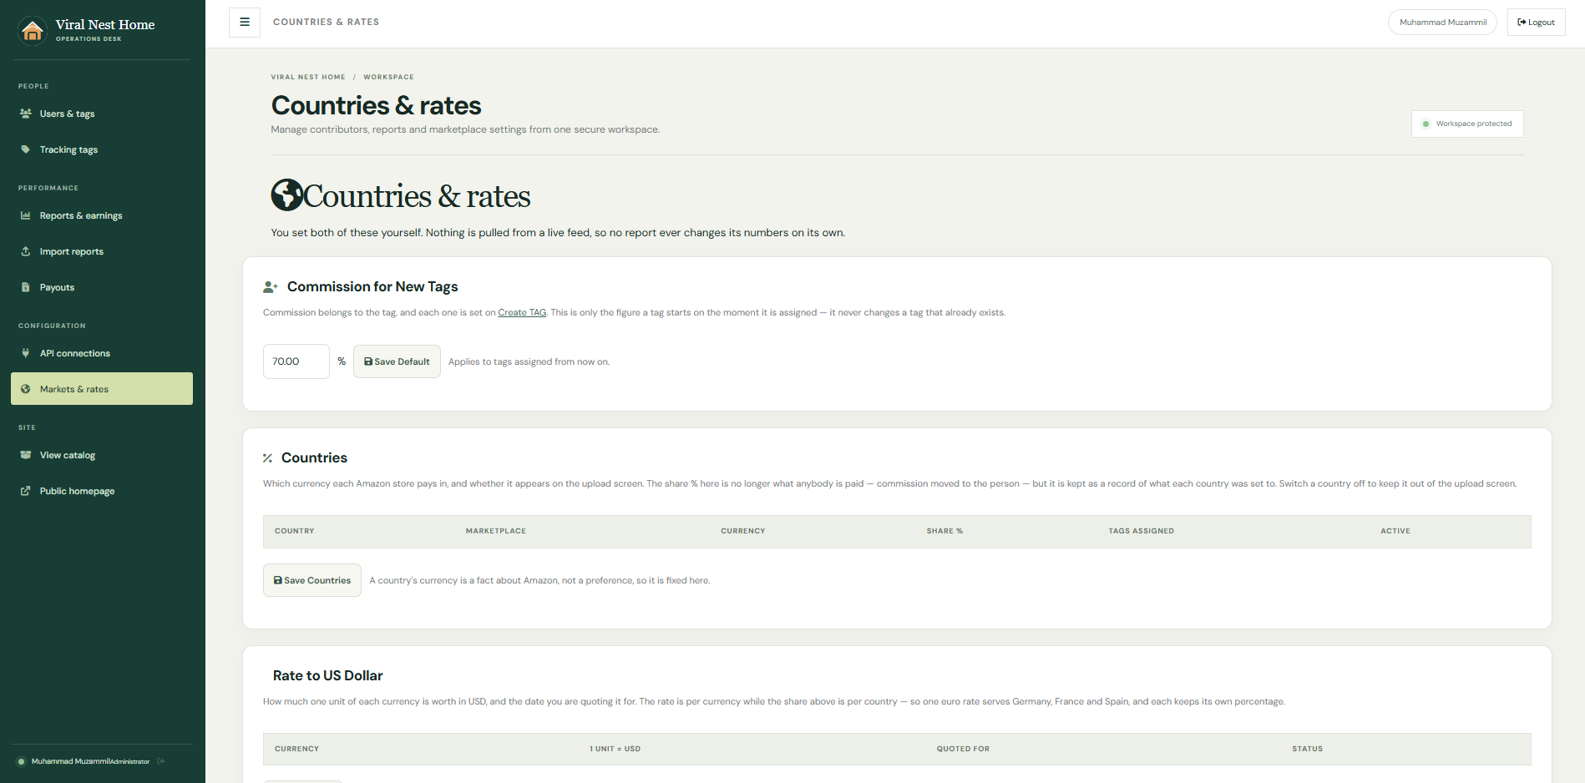
Task: Click the tag icon beside Tracking tags
Action: click(26, 149)
